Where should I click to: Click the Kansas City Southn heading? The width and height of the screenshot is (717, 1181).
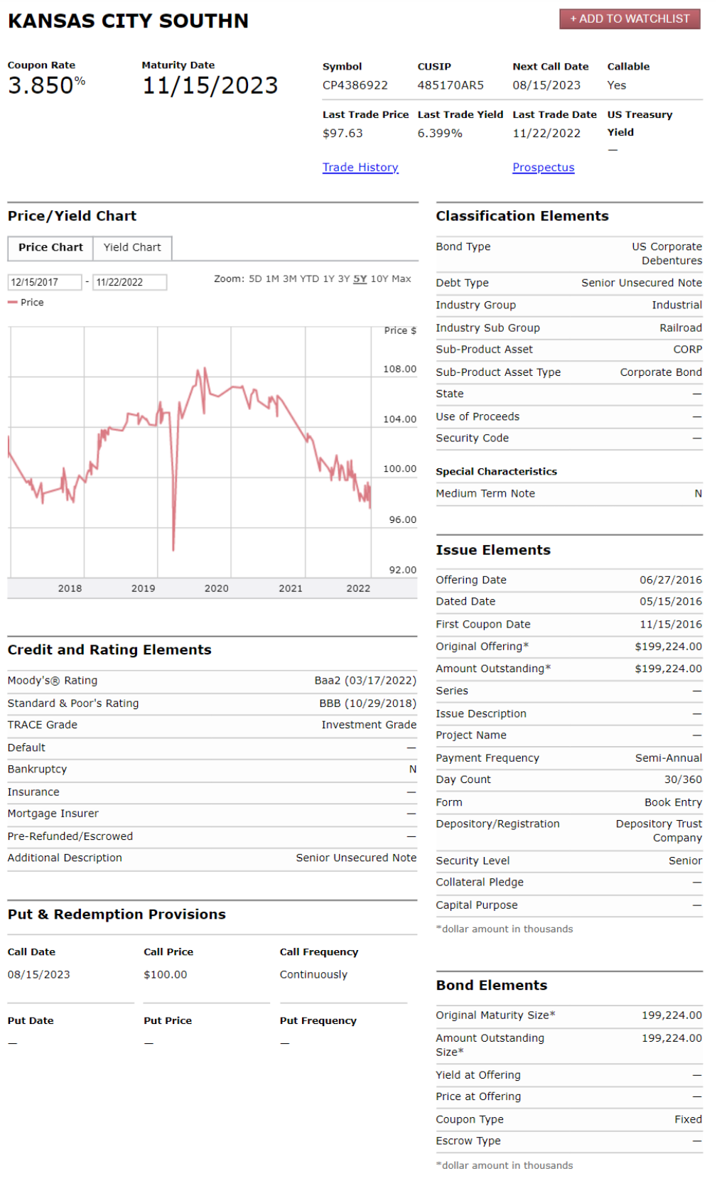(x=129, y=21)
